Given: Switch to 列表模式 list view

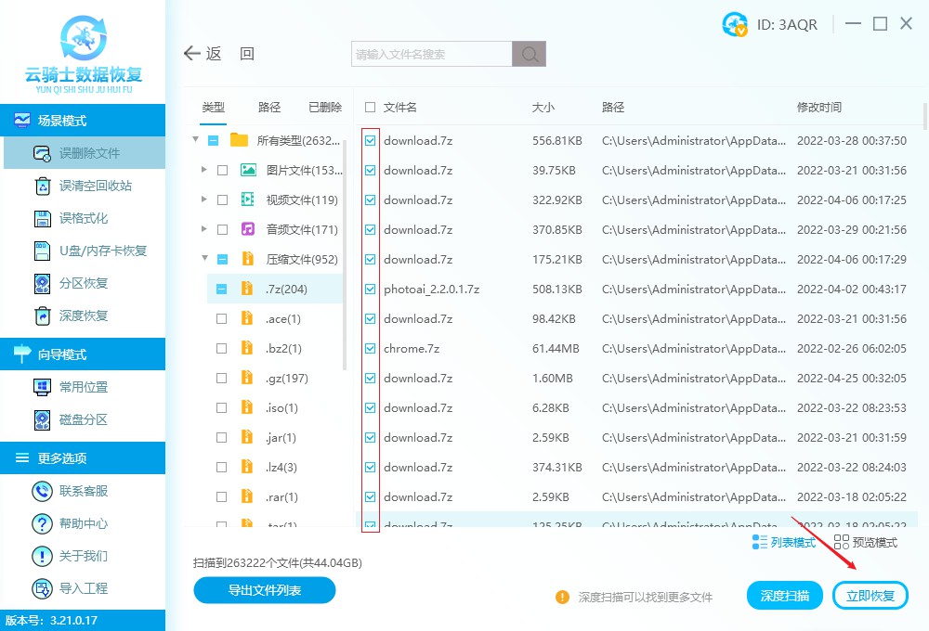Looking at the screenshot, I should click(784, 542).
